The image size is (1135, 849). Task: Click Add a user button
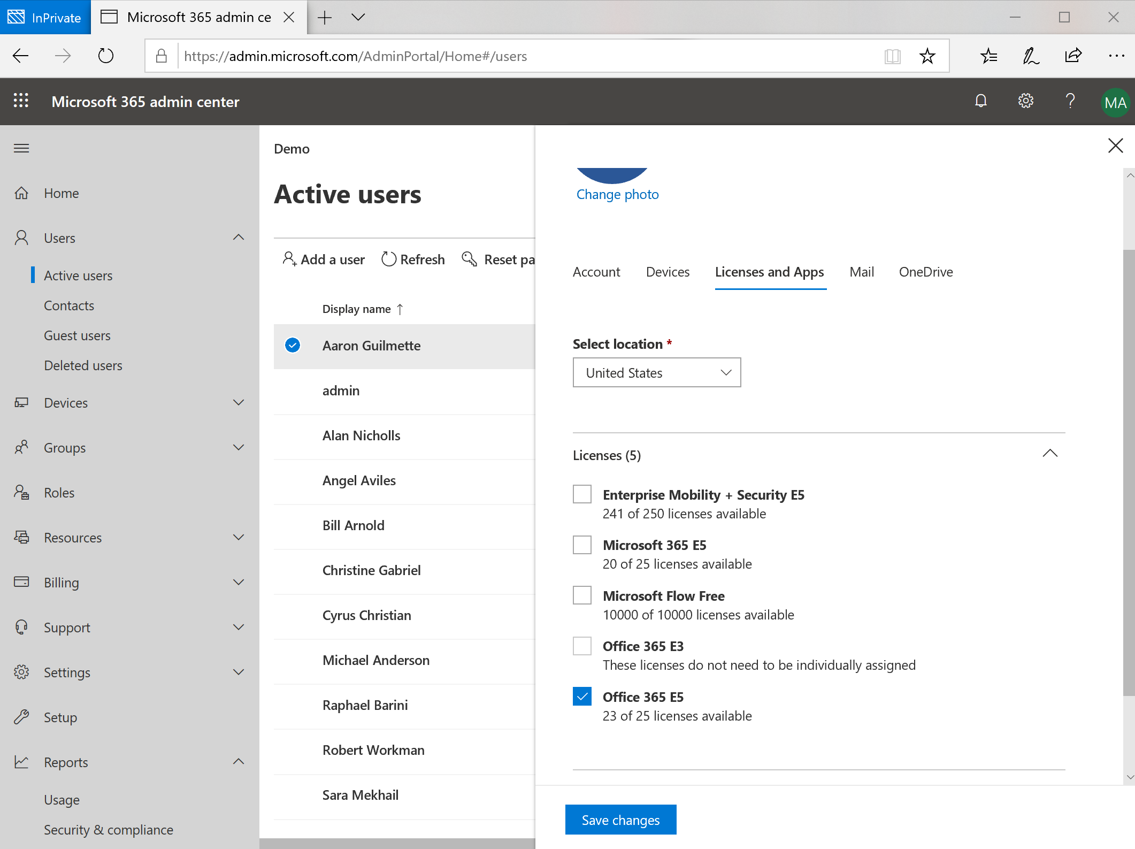(324, 259)
